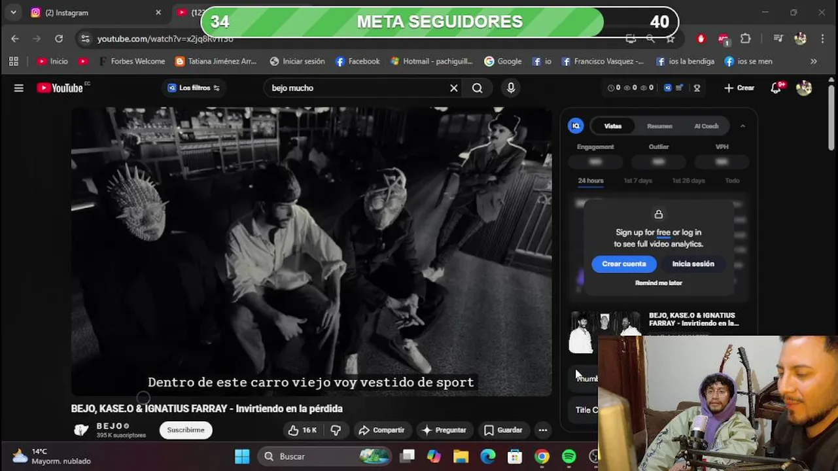
Task: Reload the page in Chrome
Action: (x=59, y=39)
